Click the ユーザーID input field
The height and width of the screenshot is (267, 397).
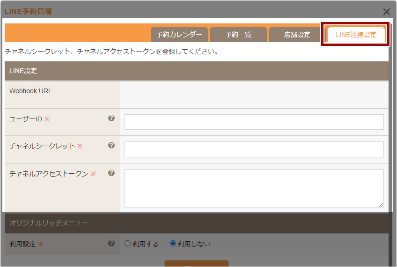(x=254, y=122)
